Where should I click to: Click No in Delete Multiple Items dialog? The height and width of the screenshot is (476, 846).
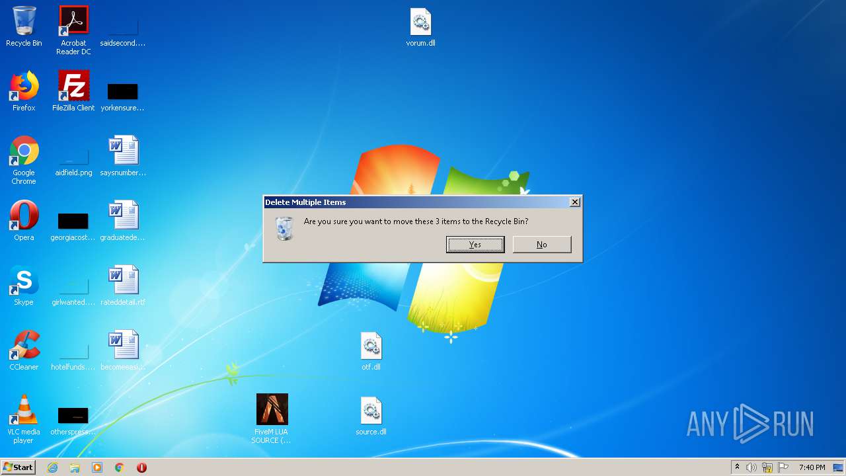point(542,245)
